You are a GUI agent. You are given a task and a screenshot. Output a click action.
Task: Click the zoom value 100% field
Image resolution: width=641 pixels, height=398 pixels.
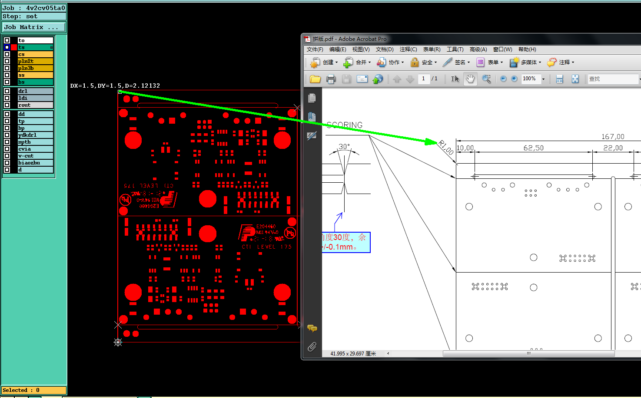coord(531,79)
